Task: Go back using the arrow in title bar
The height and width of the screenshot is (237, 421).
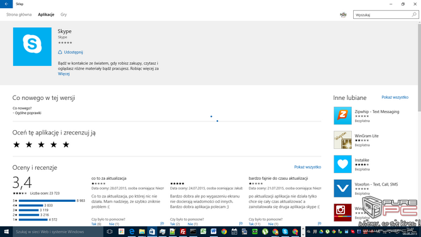Action: 6,4
